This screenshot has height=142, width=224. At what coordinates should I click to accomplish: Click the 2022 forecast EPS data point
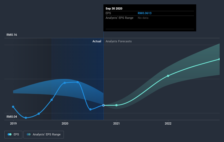(x=168, y=76)
